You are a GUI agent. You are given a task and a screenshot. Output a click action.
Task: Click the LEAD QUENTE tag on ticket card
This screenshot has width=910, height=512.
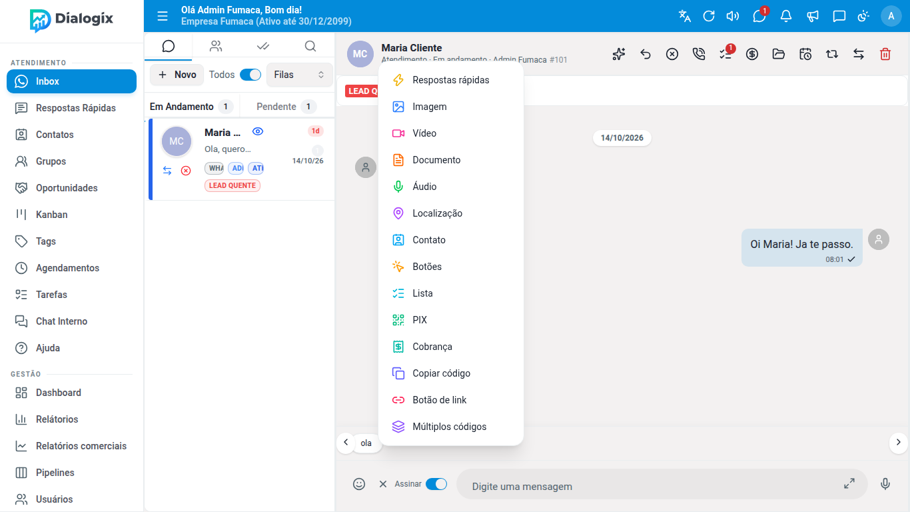pyautogui.click(x=232, y=185)
